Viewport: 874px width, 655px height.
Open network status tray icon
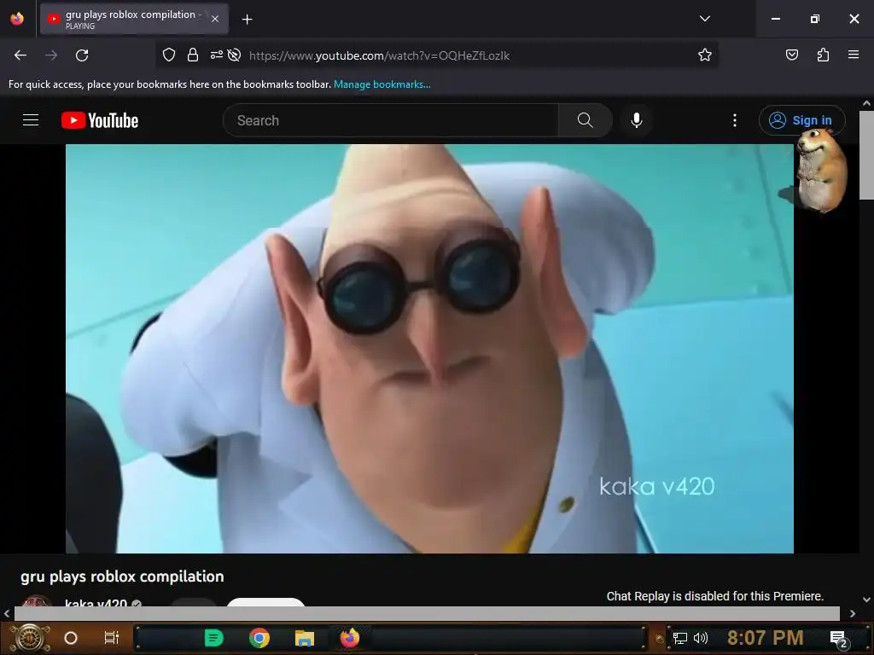(x=680, y=638)
